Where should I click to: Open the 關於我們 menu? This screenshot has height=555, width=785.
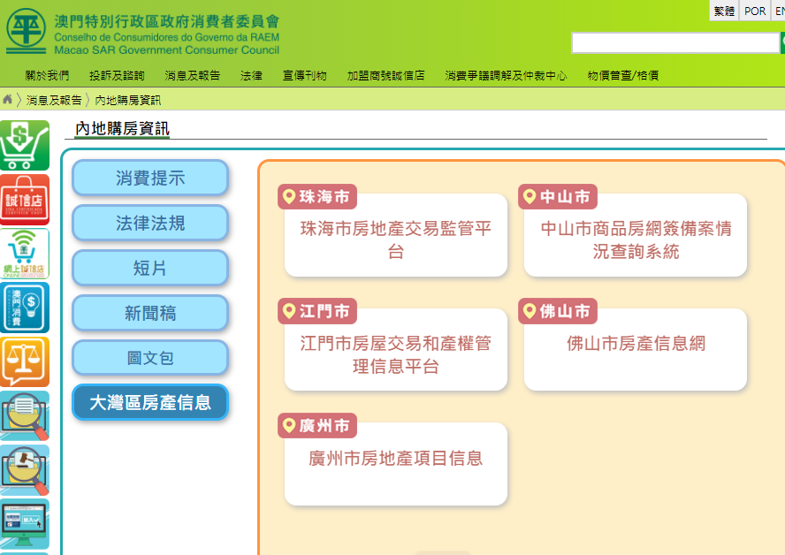coord(47,76)
